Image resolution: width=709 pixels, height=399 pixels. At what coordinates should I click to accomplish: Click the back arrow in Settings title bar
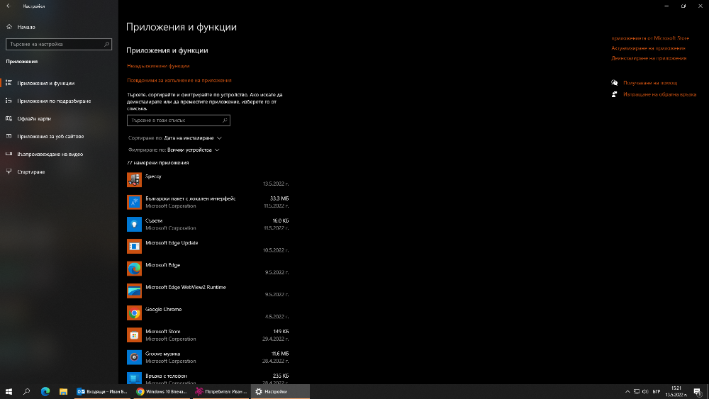pyautogui.click(x=8, y=6)
